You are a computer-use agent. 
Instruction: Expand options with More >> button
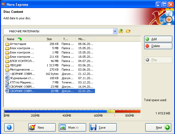73,127
